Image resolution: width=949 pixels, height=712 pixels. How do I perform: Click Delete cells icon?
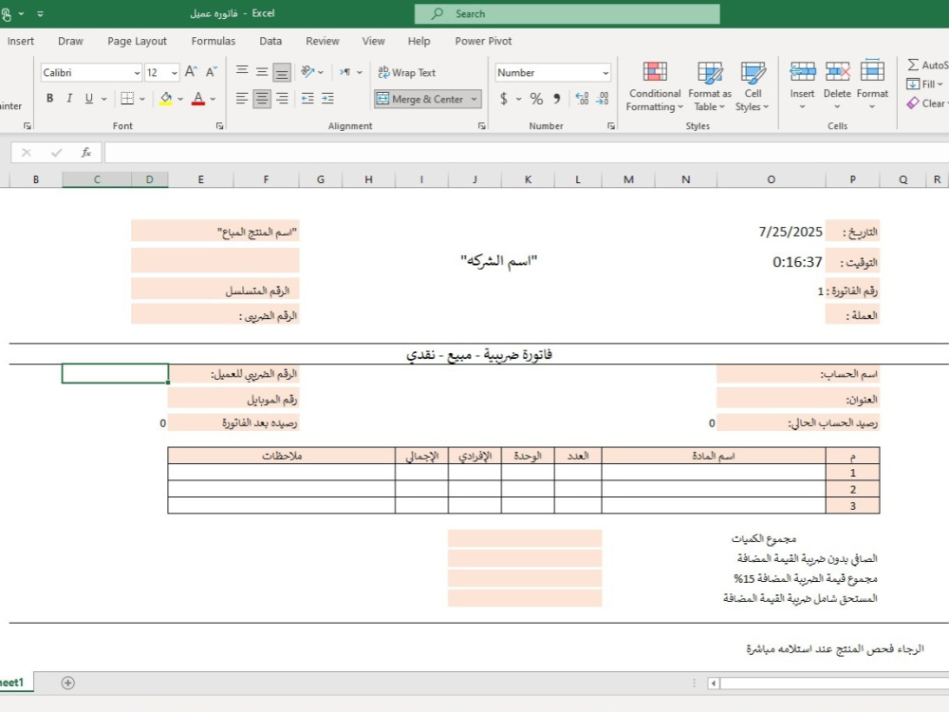tap(837, 71)
